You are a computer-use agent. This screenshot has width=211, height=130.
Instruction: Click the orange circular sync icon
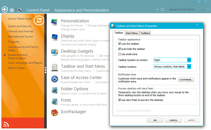coord(39,21)
